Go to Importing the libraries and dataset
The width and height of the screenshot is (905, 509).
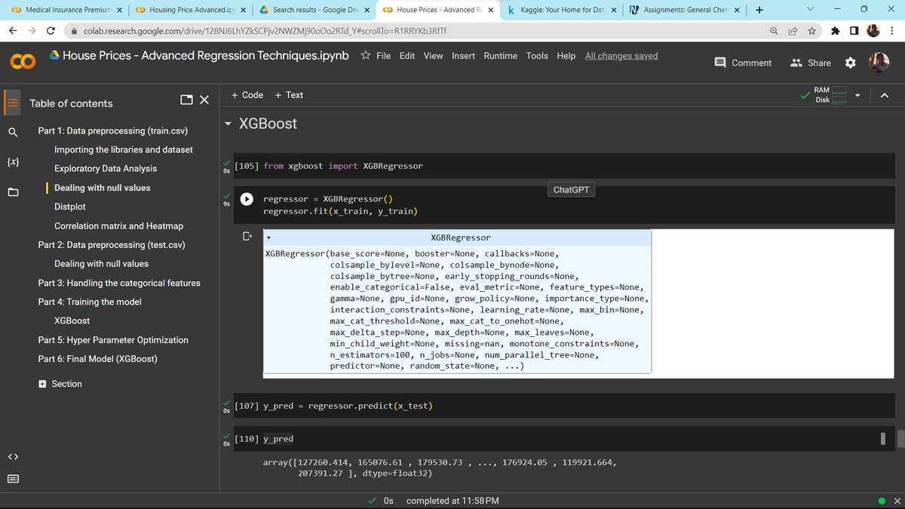tap(124, 149)
